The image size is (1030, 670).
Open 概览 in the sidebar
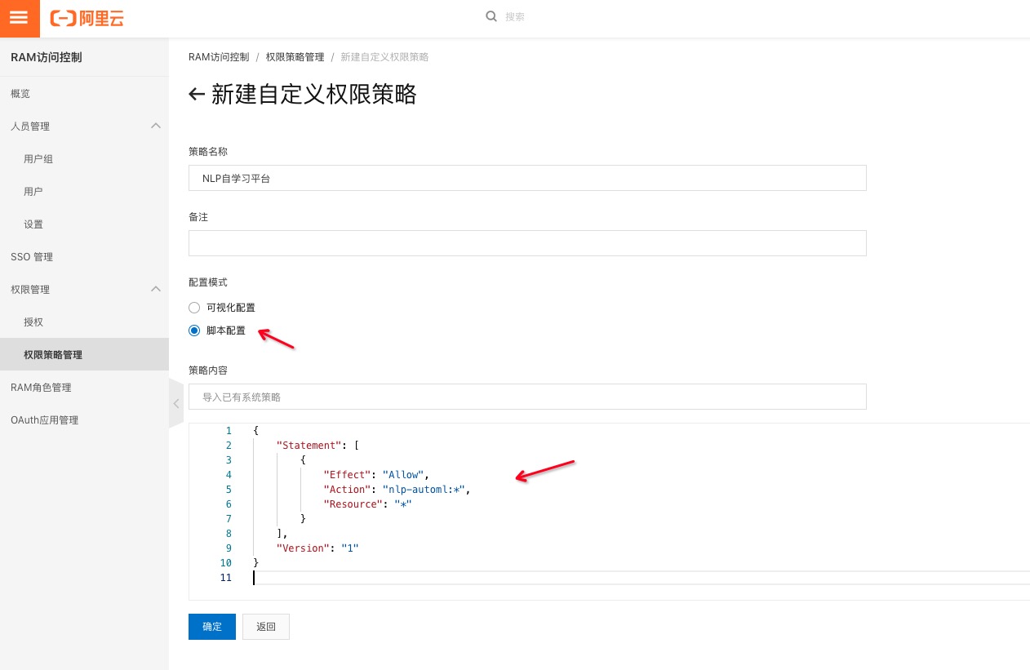[x=84, y=94]
